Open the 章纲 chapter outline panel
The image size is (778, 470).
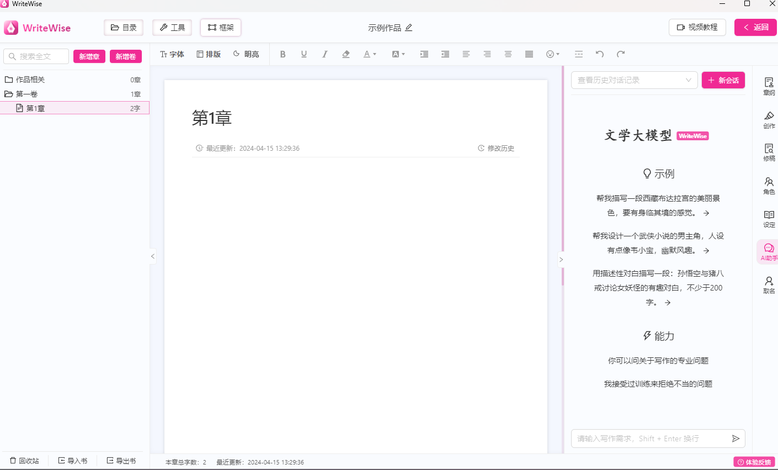coord(769,86)
